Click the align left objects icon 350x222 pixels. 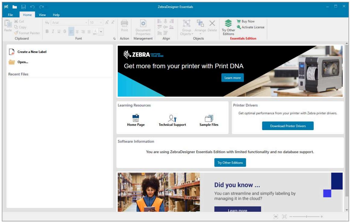point(159,21)
